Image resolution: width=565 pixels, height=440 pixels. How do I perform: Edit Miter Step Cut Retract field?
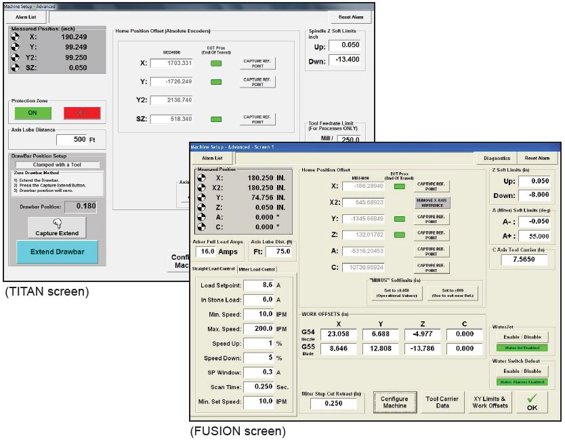coord(334,403)
